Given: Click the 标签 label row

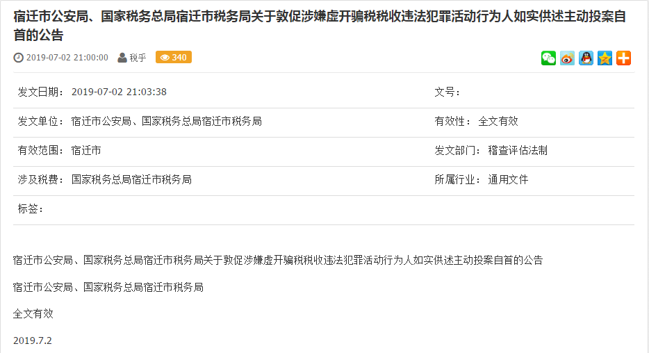Looking at the screenshot, I should (x=324, y=211).
